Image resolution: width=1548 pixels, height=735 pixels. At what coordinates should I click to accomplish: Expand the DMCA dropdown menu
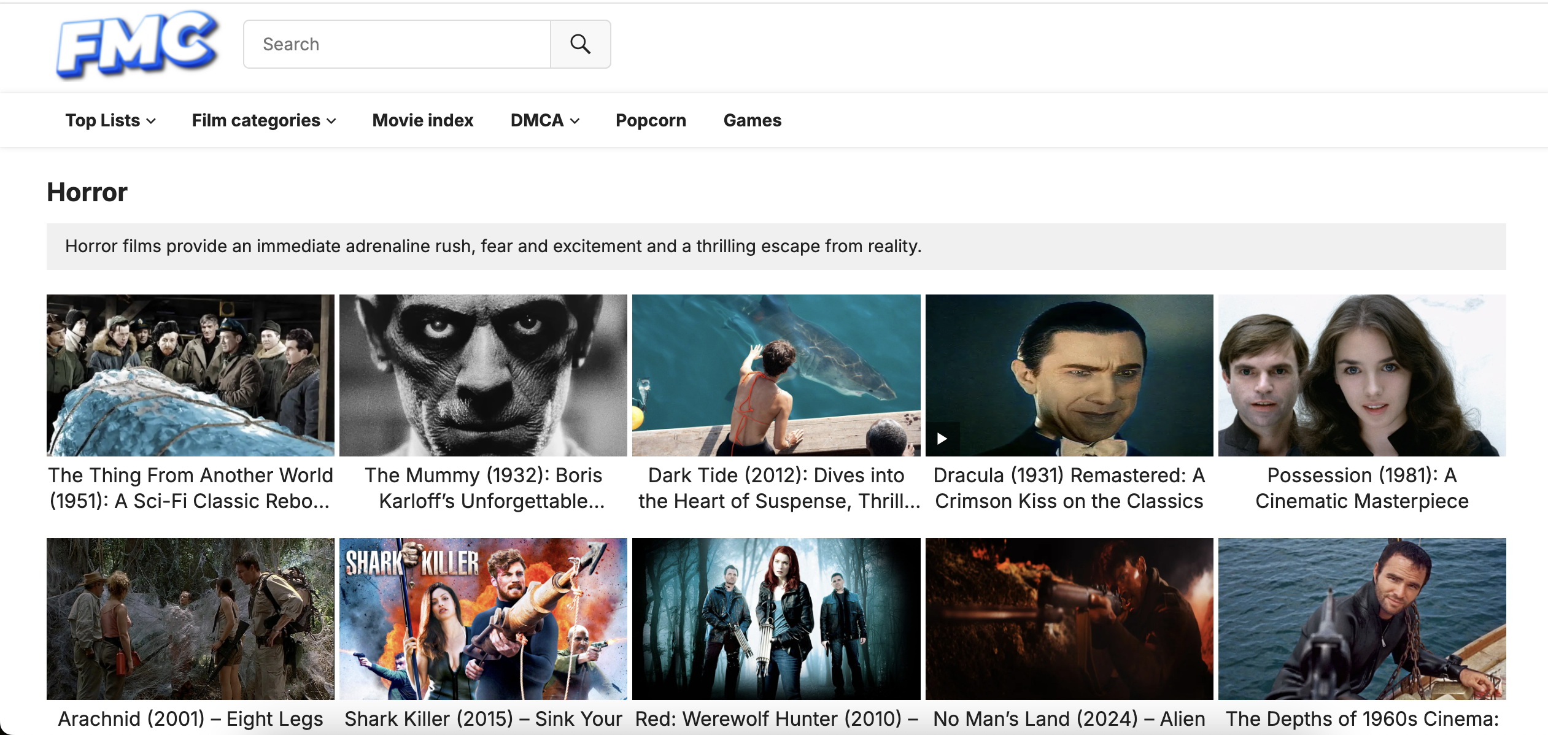545,120
